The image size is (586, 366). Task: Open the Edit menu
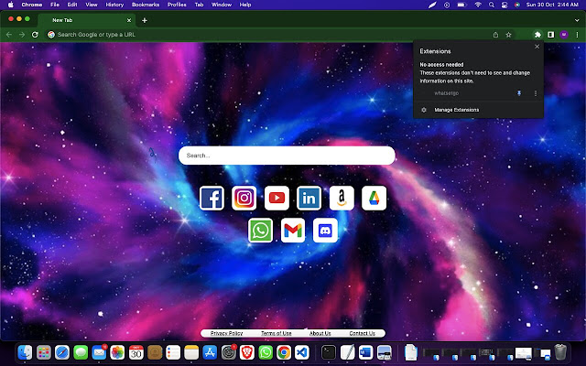point(72,5)
